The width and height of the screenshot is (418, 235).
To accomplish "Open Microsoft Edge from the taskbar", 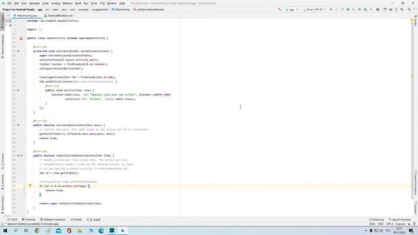I will click(101, 230).
